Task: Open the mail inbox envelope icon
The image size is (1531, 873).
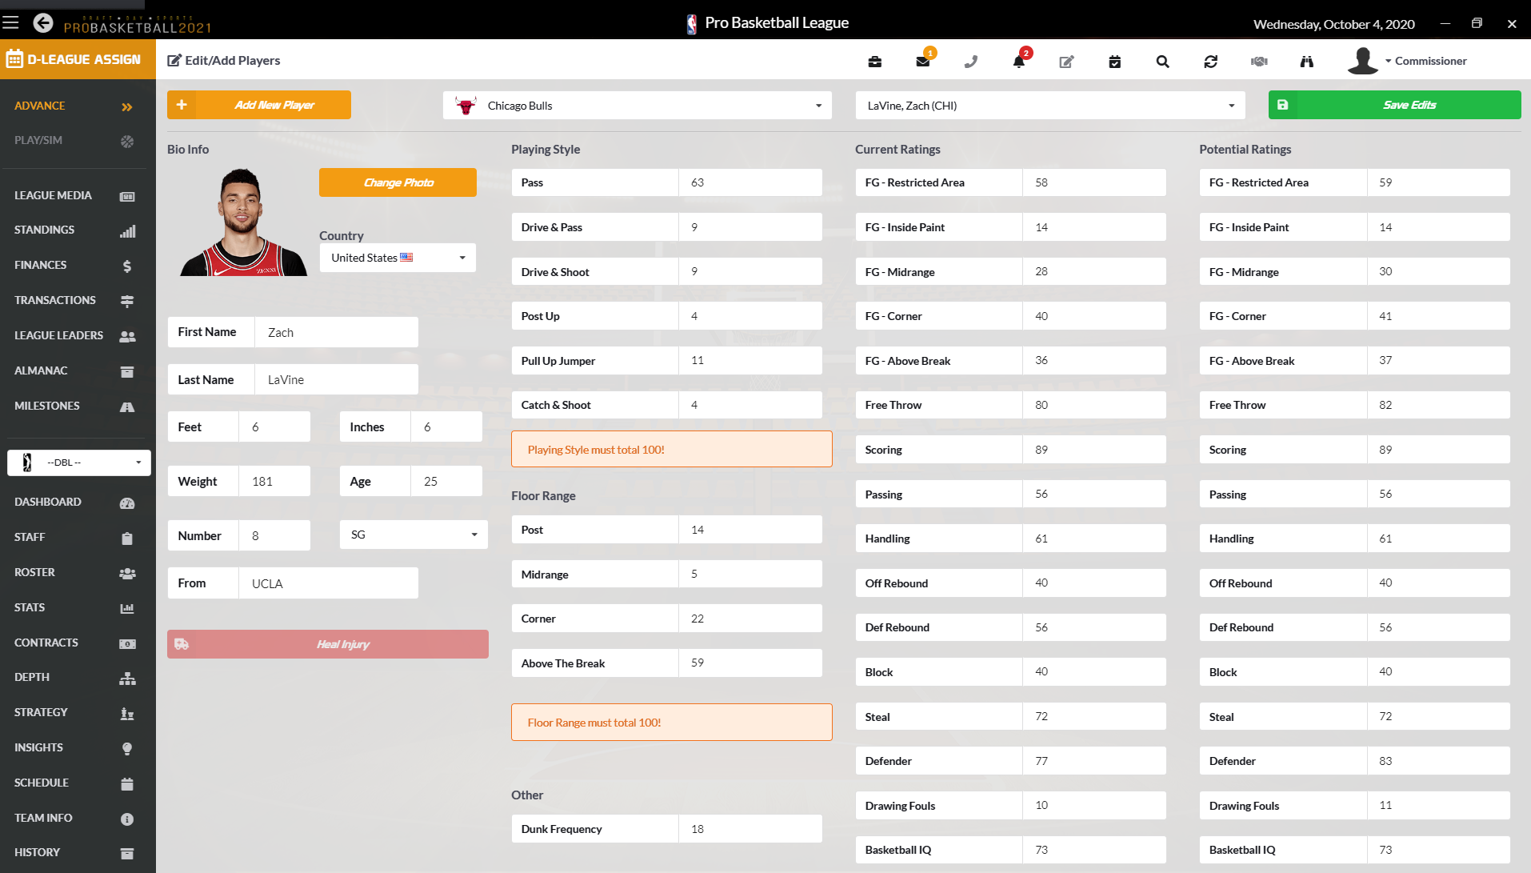Action: click(923, 62)
